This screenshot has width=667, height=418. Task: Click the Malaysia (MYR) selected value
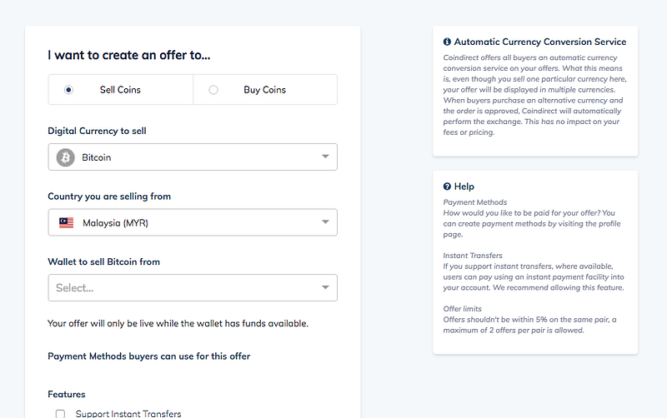[x=115, y=222]
